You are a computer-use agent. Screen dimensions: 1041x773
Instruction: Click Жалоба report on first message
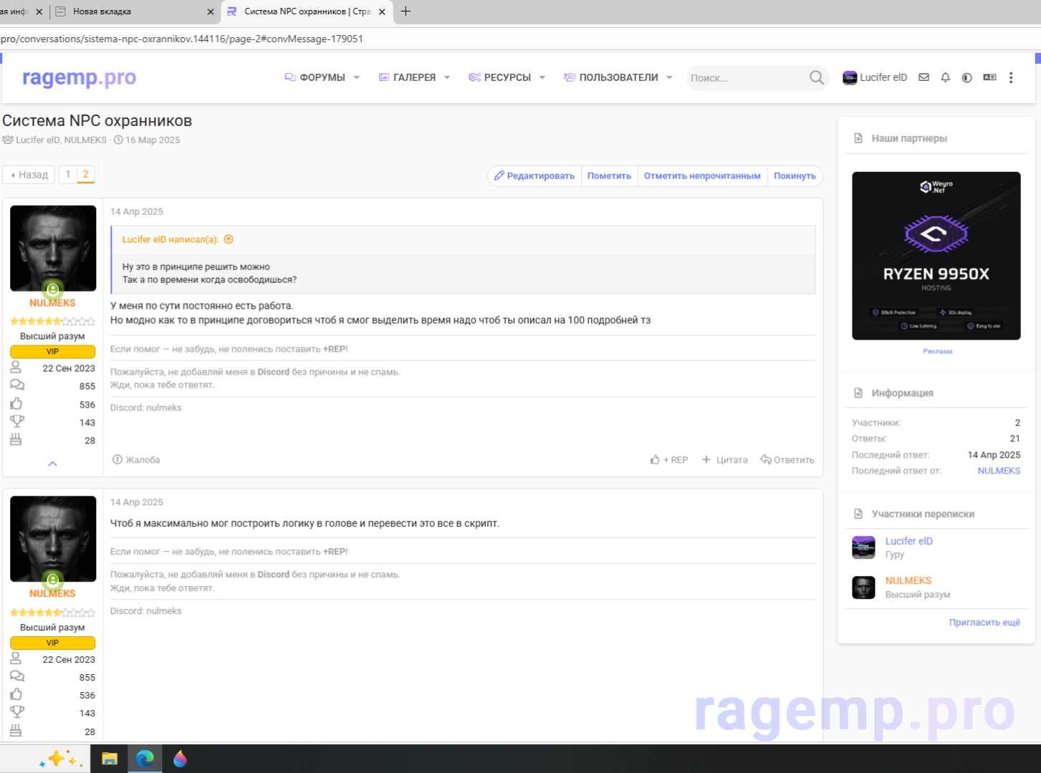(x=136, y=460)
